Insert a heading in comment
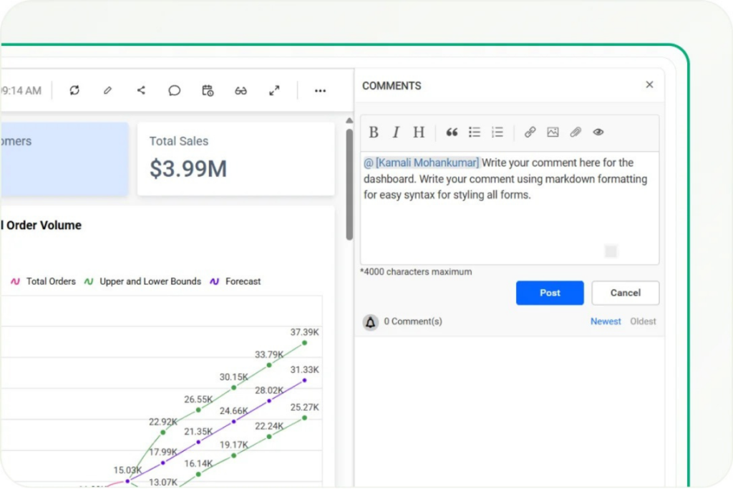This screenshot has height=489, width=733. (419, 132)
